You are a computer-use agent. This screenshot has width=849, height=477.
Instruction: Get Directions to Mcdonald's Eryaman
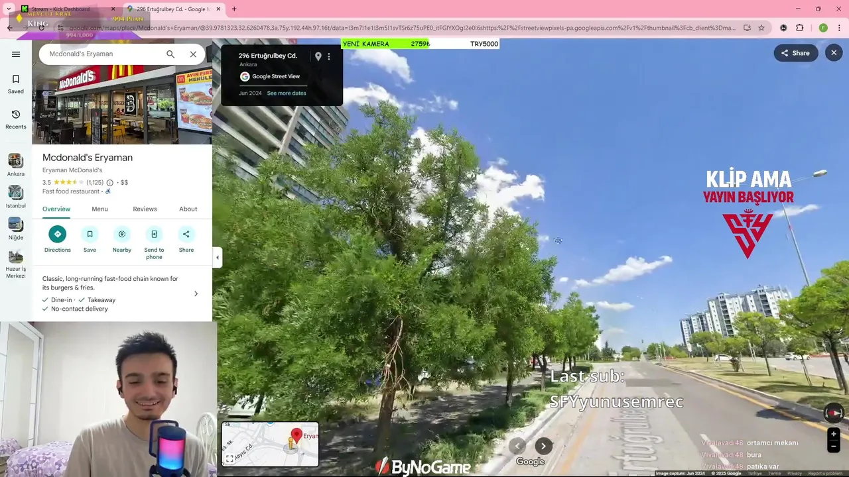58,239
